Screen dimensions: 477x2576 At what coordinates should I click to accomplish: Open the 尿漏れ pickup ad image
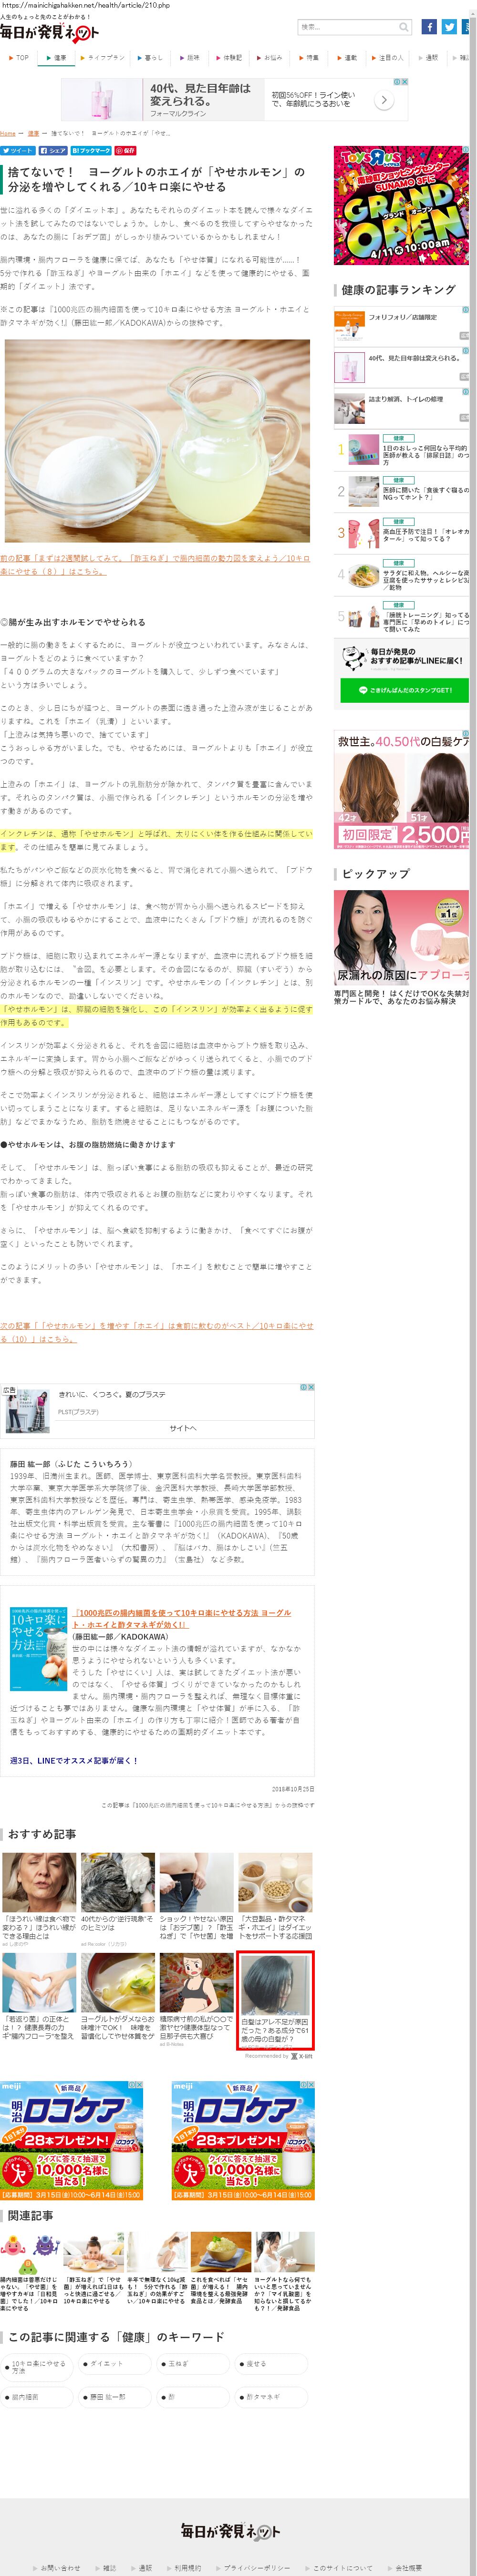click(x=401, y=936)
